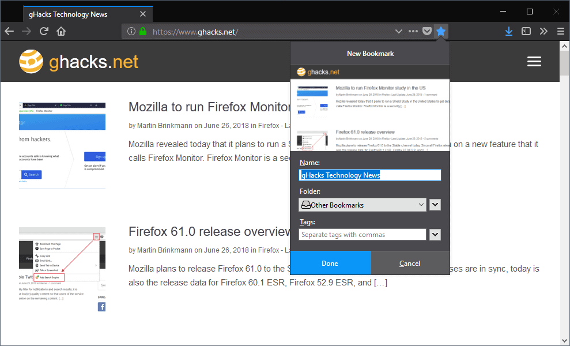Click the back navigation arrow
The height and width of the screenshot is (346, 570).
click(9, 31)
